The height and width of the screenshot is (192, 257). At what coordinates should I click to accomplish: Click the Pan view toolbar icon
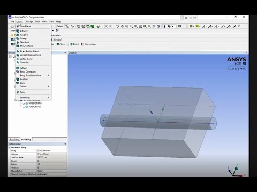pyautogui.click(x=122, y=26)
